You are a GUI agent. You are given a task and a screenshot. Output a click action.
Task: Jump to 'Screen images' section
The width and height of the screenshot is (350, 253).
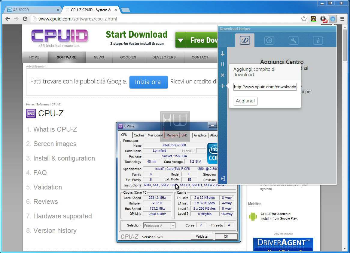click(55, 144)
